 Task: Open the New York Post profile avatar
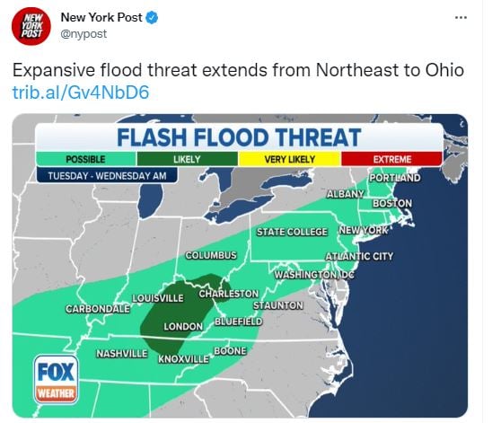(31, 26)
